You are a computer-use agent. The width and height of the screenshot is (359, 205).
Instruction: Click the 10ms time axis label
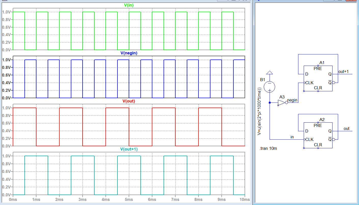(x=244, y=200)
